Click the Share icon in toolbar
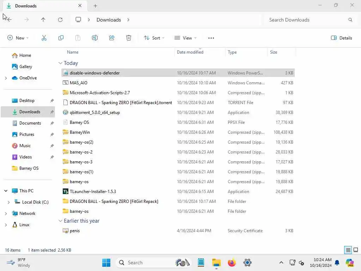The width and height of the screenshot is (361, 271). click(112, 38)
